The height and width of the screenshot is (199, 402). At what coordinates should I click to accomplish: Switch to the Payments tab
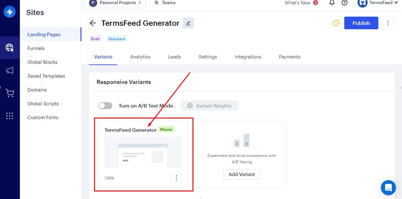pos(290,57)
